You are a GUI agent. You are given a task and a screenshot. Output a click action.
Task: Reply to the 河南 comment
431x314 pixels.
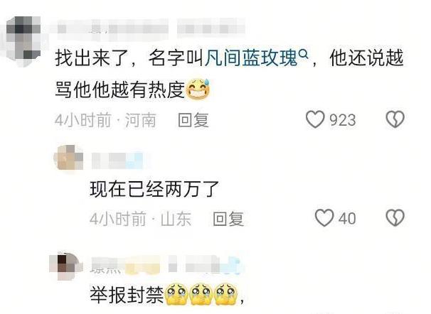pos(193,120)
